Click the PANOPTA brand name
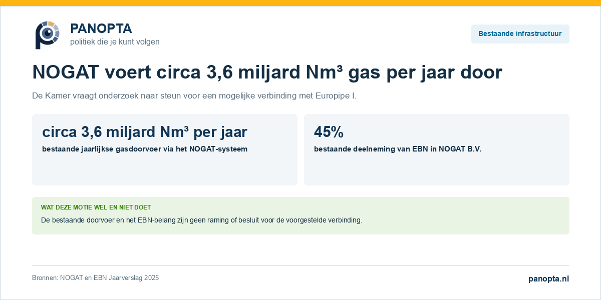Screen dimensions: 601x300 pos(101,28)
